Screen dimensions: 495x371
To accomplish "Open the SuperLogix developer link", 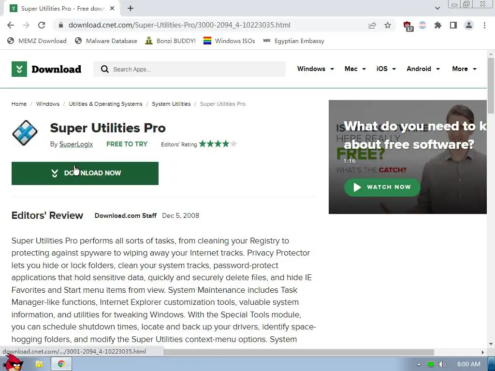I will 76,144.
